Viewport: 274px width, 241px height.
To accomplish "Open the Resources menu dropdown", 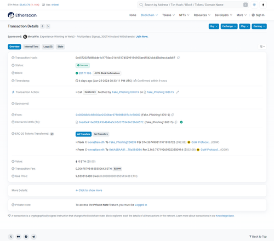I will pyautogui.click(x=202, y=15).
